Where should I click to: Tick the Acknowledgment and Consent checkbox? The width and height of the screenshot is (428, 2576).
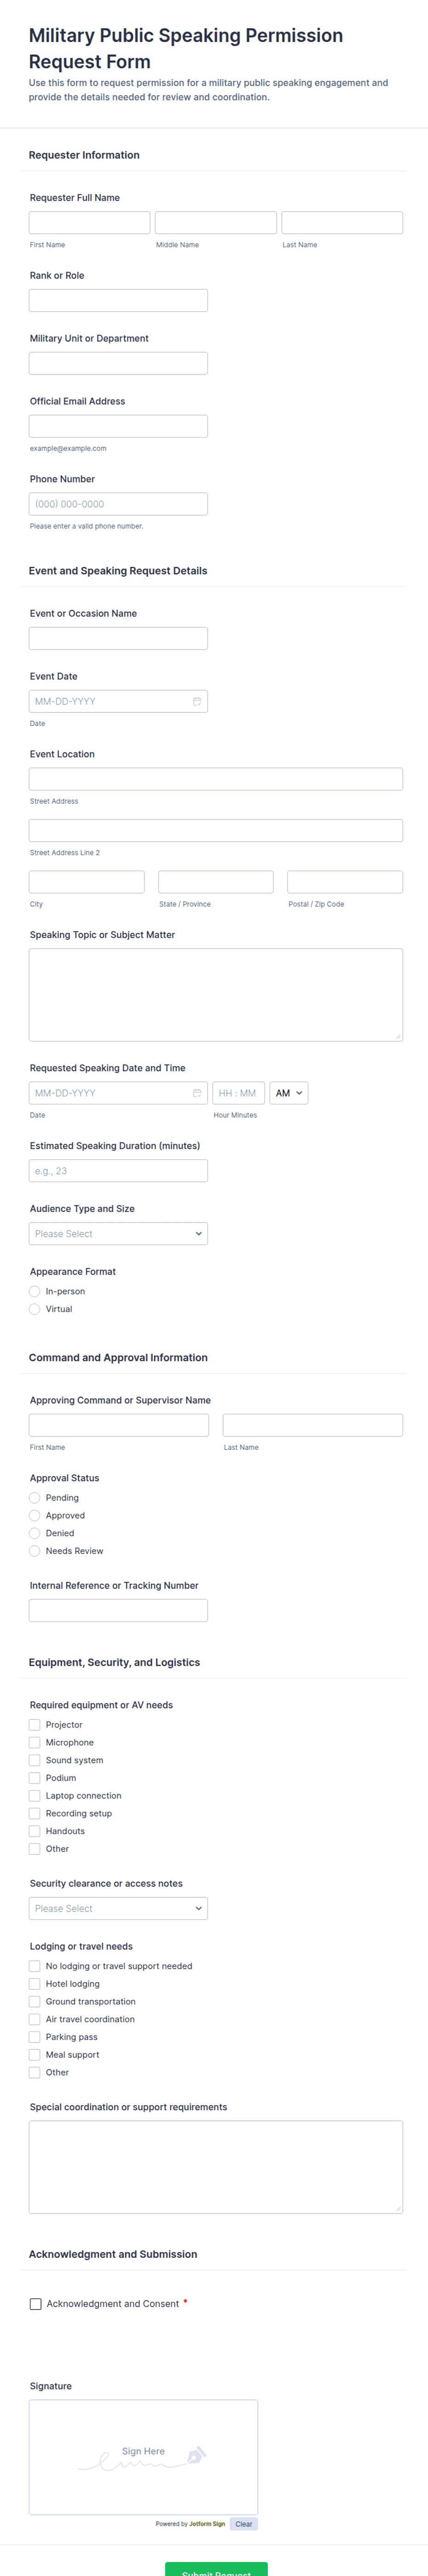(36, 2303)
